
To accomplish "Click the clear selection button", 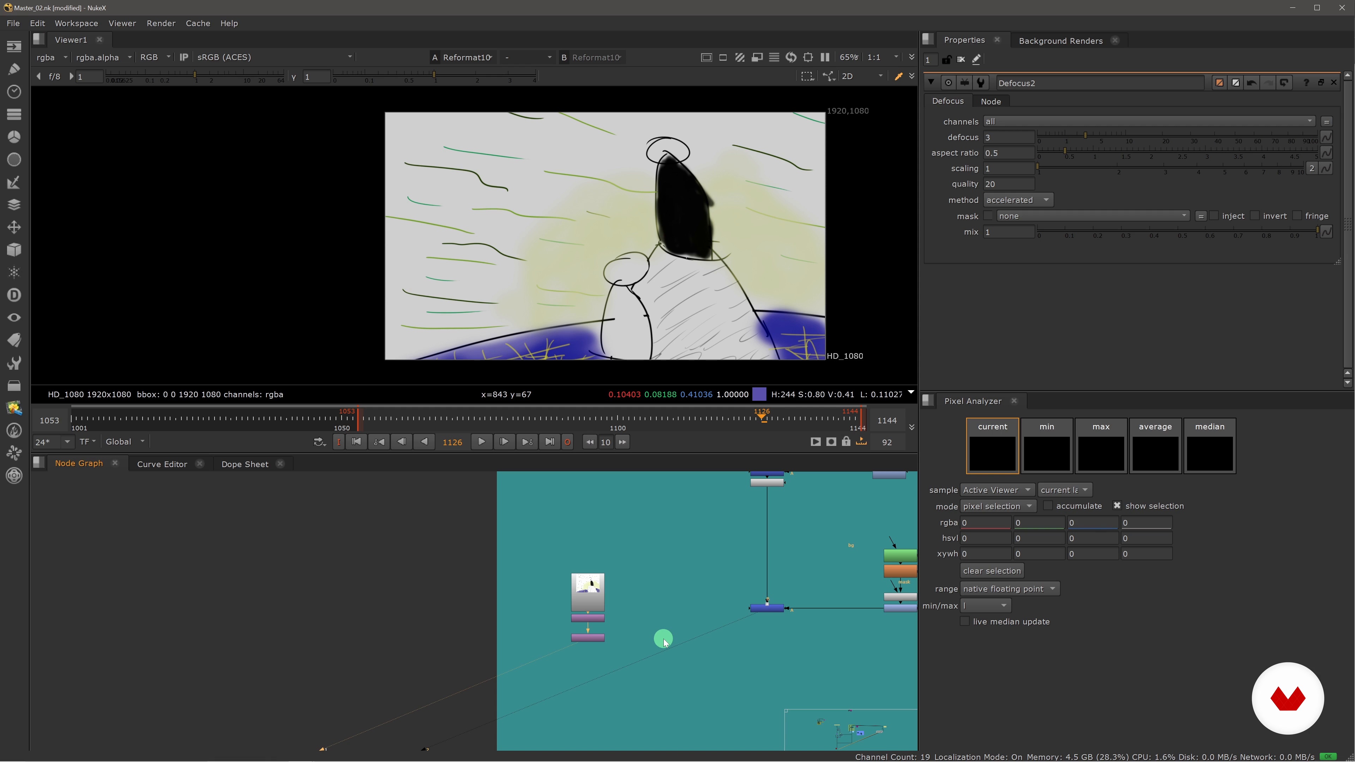I will point(992,571).
